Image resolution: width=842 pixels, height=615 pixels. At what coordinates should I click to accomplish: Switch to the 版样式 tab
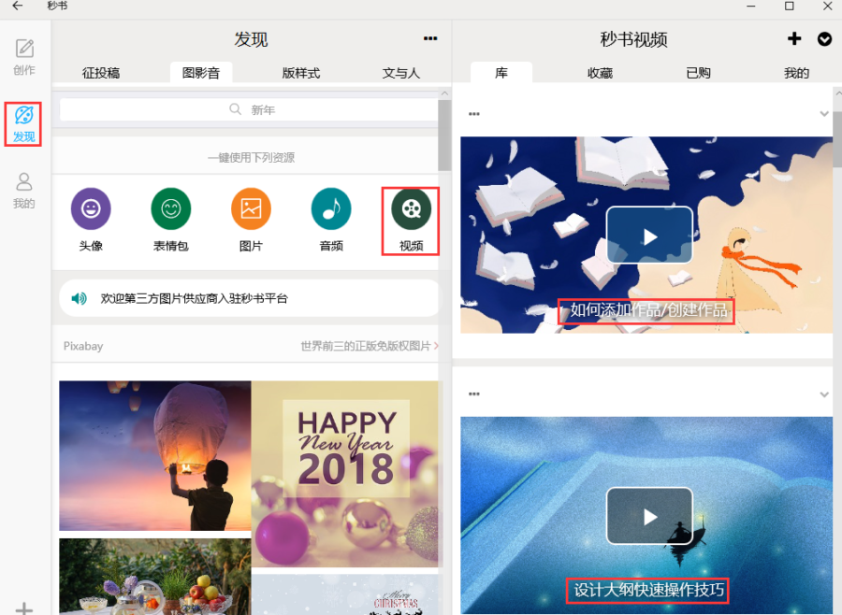pyautogui.click(x=300, y=73)
